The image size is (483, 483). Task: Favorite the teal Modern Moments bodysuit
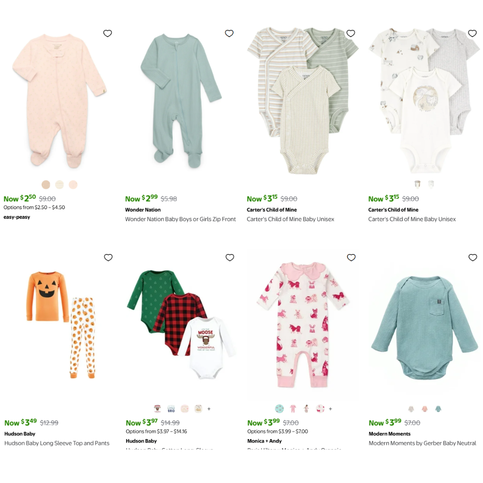click(x=473, y=257)
